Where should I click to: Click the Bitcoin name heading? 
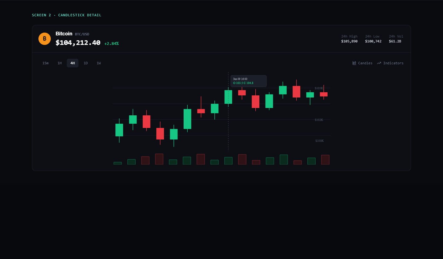(x=64, y=34)
